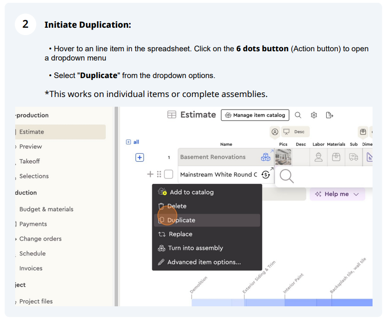Open Schedule in the sidebar

click(32, 254)
